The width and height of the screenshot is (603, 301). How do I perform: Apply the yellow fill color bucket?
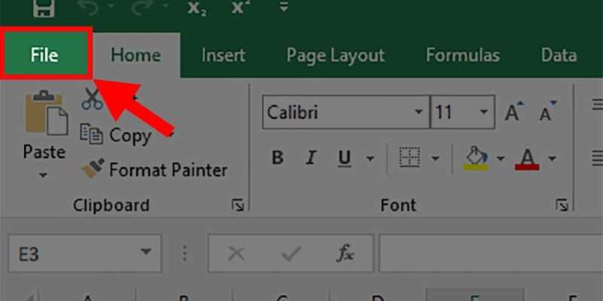coord(475,158)
